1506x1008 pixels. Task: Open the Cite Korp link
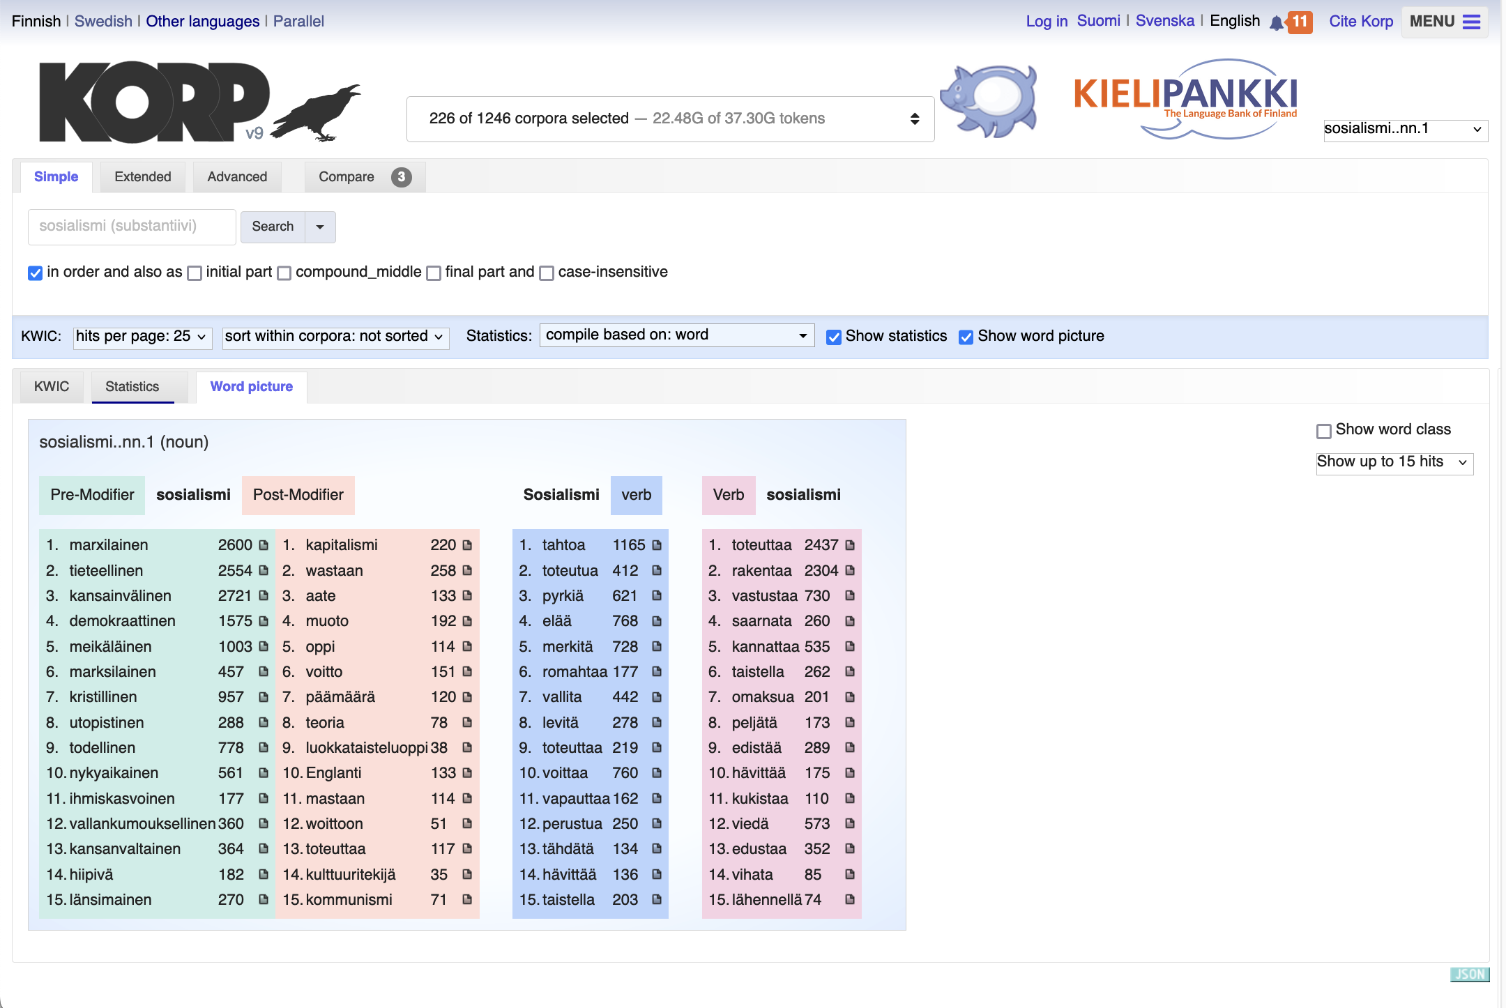tap(1360, 22)
